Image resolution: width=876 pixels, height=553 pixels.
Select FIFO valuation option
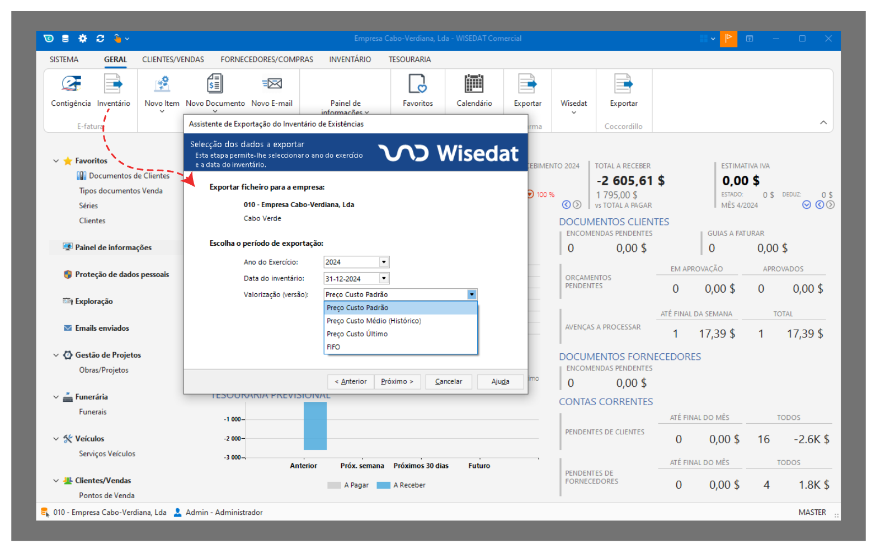(x=333, y=347)
